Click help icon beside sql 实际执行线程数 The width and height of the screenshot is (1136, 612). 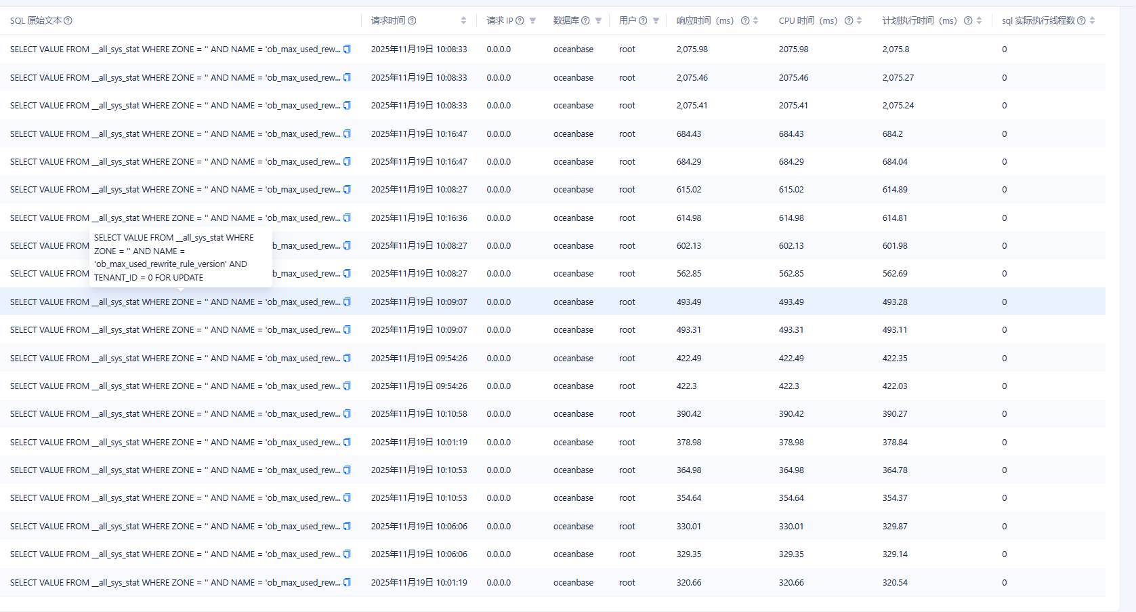coord(1081,21)
